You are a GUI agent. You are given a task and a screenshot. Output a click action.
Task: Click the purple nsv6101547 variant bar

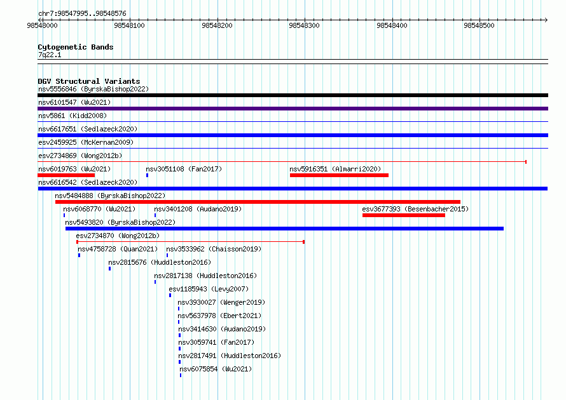[x=293, y=109]
